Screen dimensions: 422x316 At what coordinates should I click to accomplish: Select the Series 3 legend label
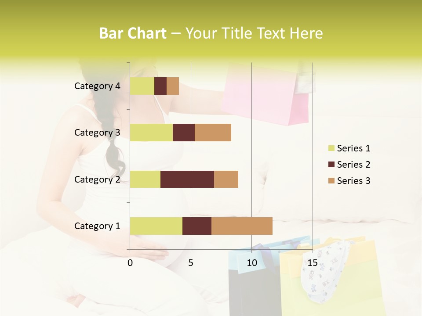pos(353,181)
